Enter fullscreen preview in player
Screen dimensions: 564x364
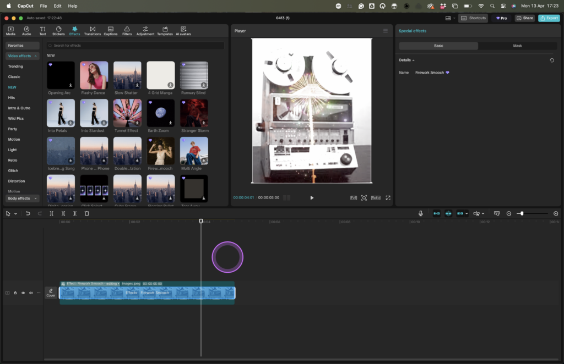(388, 198)
